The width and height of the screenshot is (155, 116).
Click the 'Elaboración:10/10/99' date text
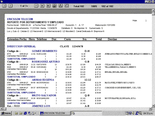(x=105, y=25)
